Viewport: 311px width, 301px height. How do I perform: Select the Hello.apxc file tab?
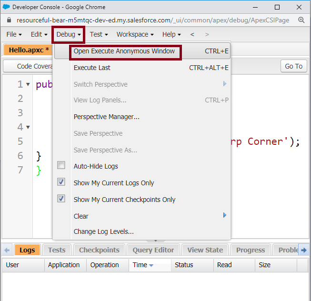(x=28, y=50)
